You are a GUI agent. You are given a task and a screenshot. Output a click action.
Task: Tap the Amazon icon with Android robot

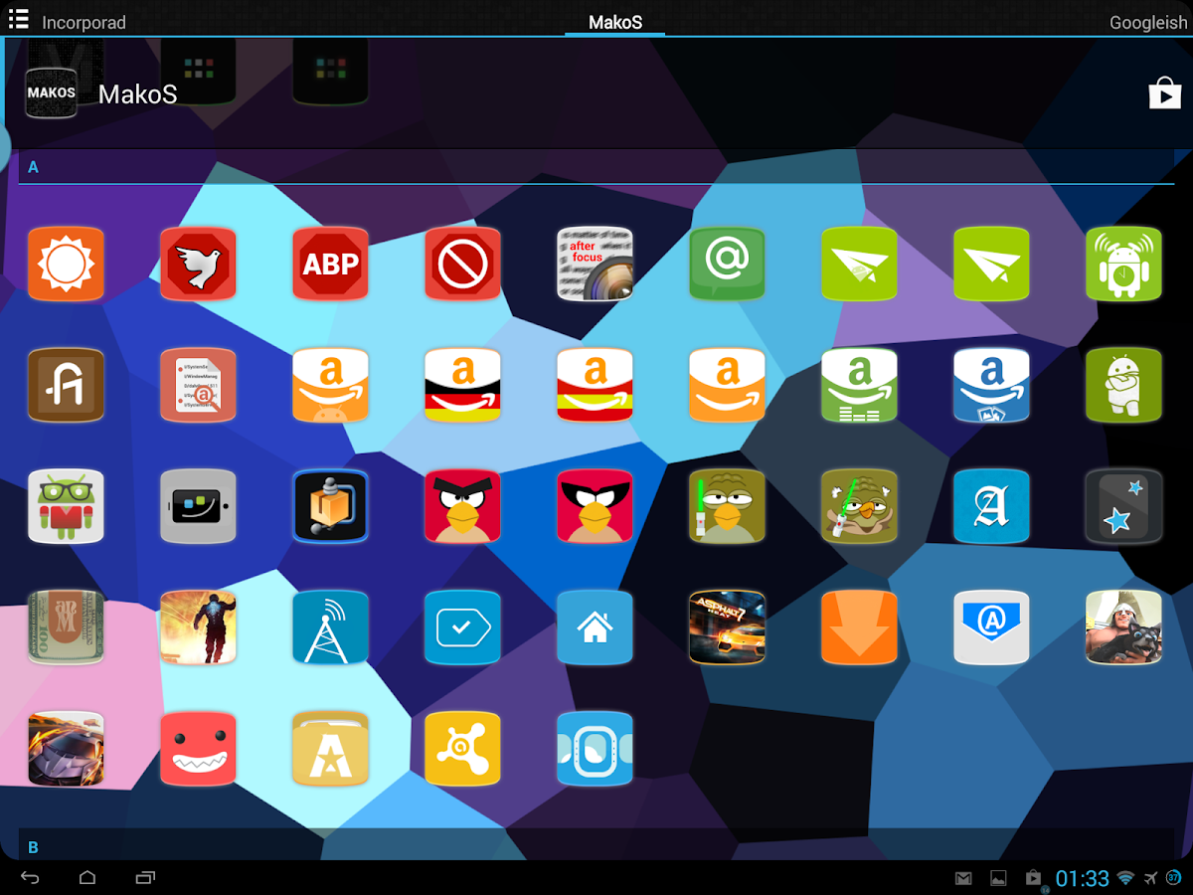(330, 385)
